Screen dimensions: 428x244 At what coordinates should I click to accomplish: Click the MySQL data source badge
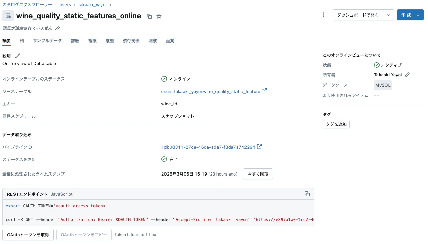383,85
